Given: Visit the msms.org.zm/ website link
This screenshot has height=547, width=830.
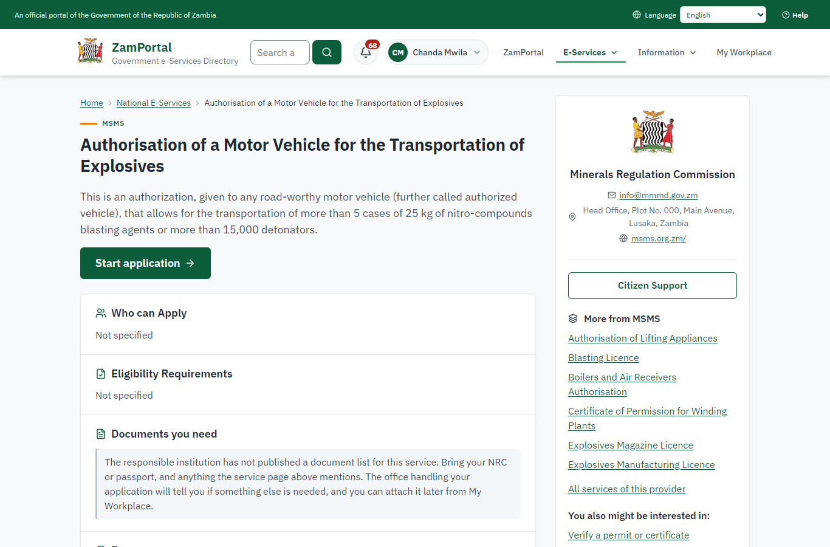Looking at the screenshot, I should point(659,238).
